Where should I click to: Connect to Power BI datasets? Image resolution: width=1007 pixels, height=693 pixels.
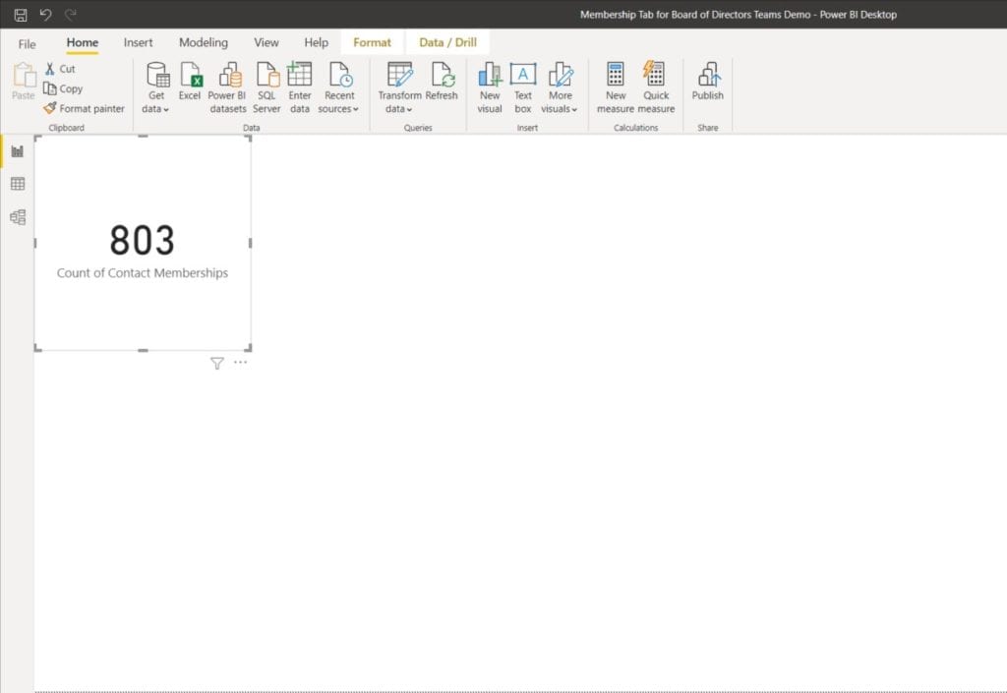pos(227,87)
